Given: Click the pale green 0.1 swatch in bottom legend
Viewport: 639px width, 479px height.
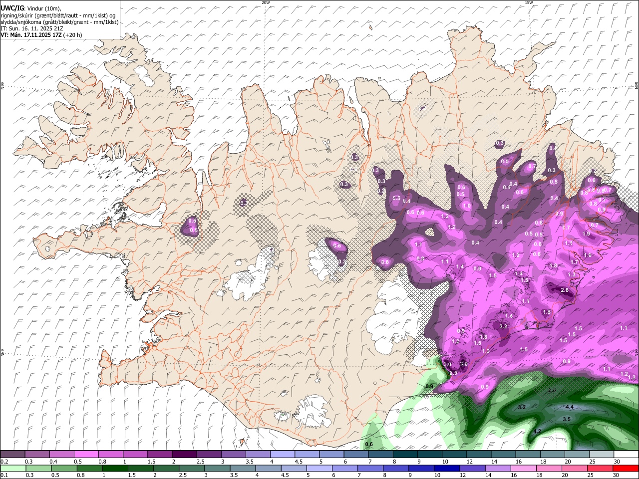Looking at the screenshot, I should click(13, 469).
